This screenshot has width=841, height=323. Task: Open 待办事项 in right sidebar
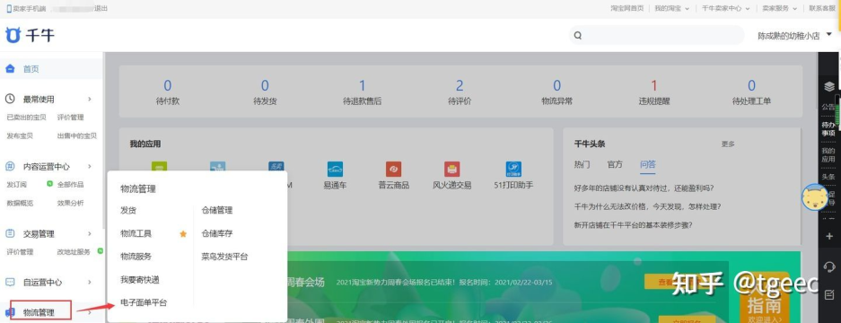828,129
